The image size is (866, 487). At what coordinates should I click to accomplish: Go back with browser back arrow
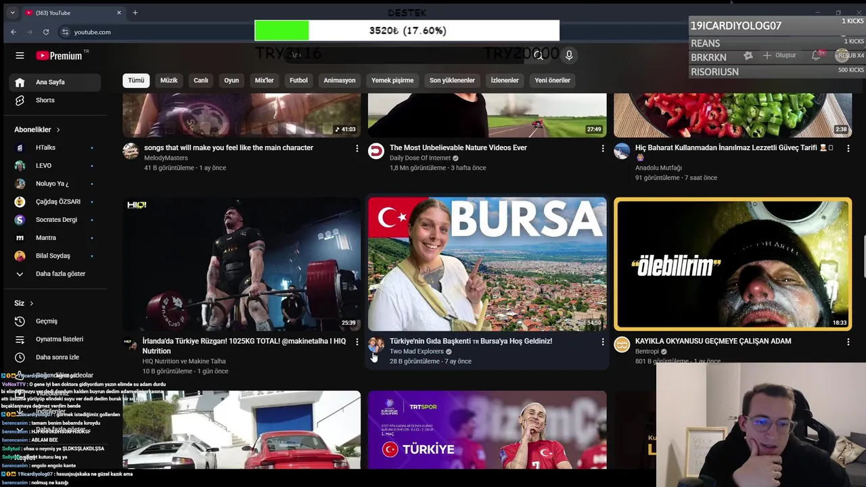[14, 32]
